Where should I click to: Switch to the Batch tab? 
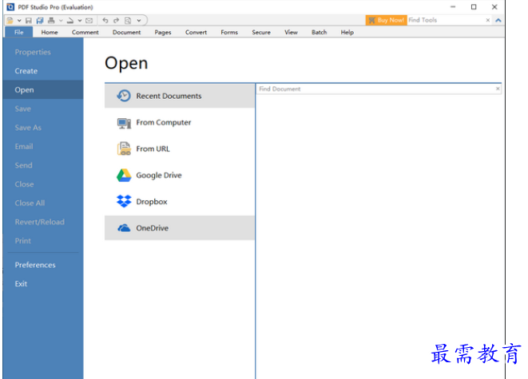(x=320, y=32)
